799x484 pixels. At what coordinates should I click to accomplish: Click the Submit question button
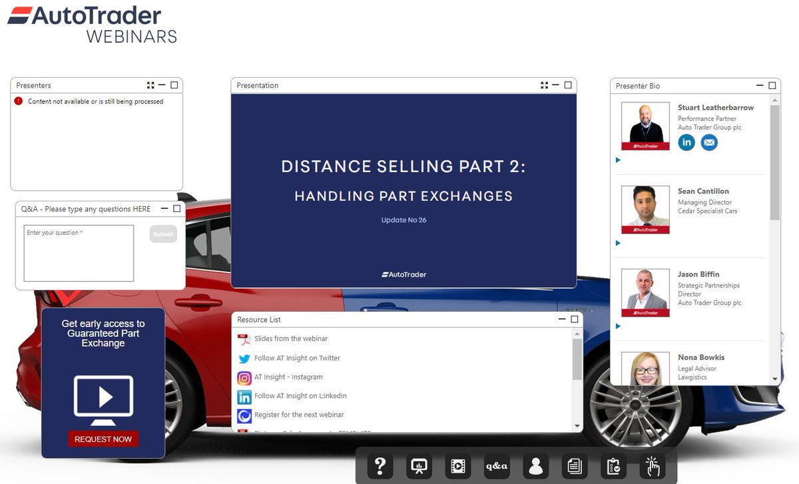(x=163, y=234)
